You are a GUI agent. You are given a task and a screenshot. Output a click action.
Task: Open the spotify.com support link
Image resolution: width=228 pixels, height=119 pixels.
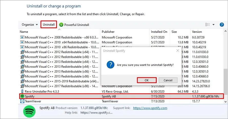150,108
